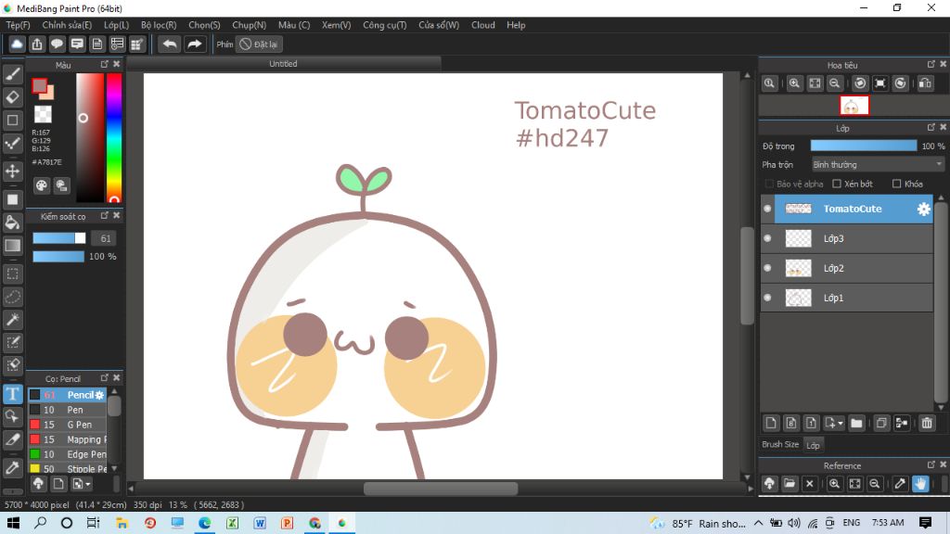Open the Chỉnh sửa(E) menu
This screenshot has height=534, width=950.
(x=67, y=25)
